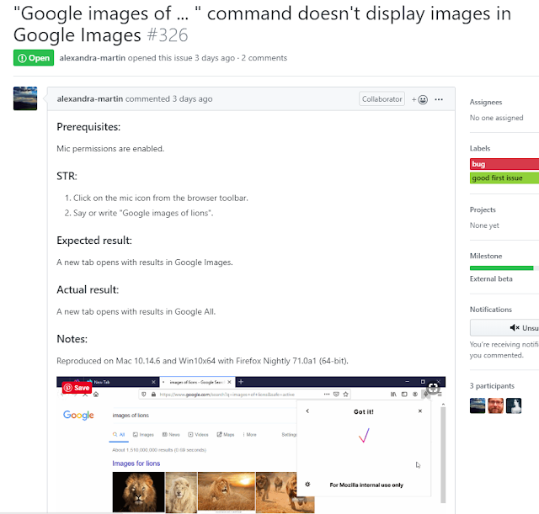Click page actions ellipsis in embedded URL bar
Viewport: 539px width, 514px height.
click(327, 395)
